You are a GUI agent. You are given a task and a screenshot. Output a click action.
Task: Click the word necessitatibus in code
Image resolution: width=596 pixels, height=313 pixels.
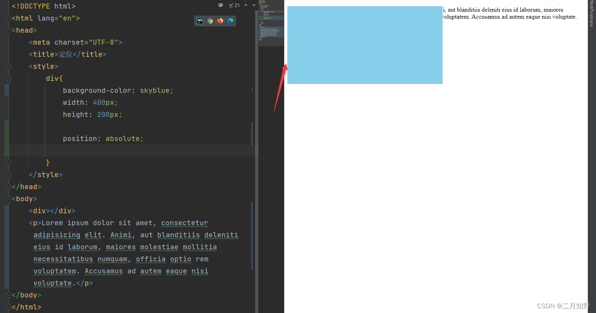tap(63, 259)
